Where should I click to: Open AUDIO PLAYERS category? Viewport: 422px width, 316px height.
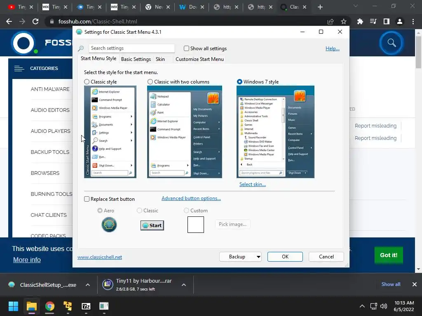pyautogui.click(x=51, y=131)
